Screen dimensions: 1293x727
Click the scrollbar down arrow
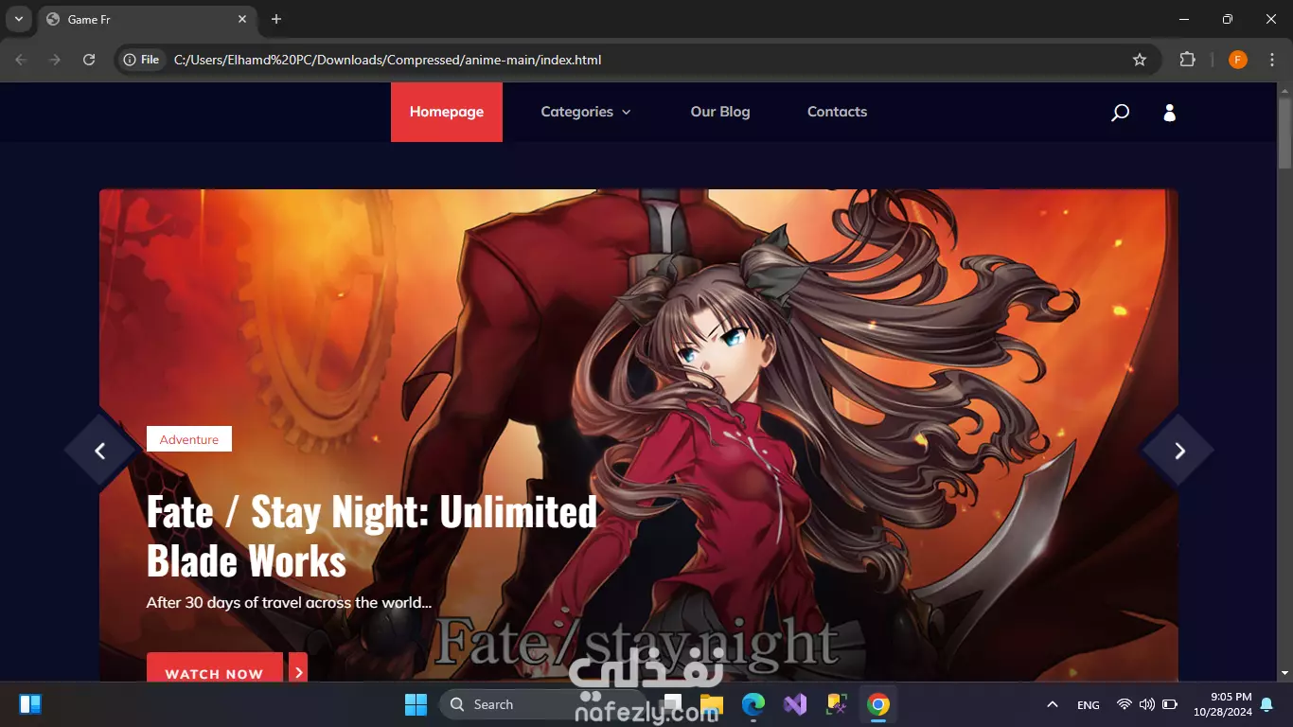[x=1284, y=673]
